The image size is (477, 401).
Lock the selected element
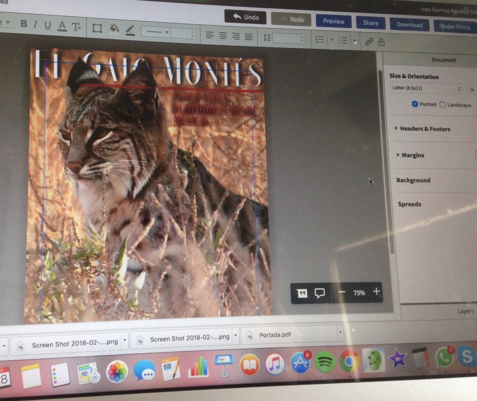coord(382,42)
